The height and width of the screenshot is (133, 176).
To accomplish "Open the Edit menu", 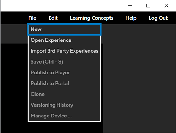I will click(x=53, y=18).
